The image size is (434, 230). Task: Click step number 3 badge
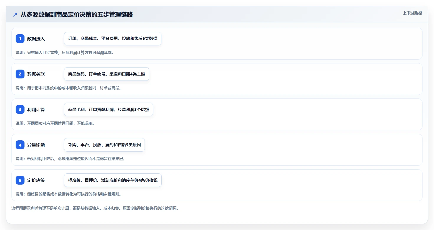(x=20, y=109)
